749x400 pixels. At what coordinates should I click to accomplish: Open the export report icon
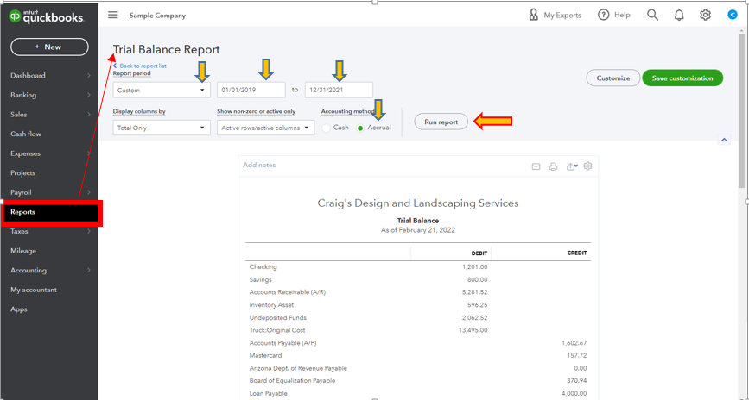[571, 166]
